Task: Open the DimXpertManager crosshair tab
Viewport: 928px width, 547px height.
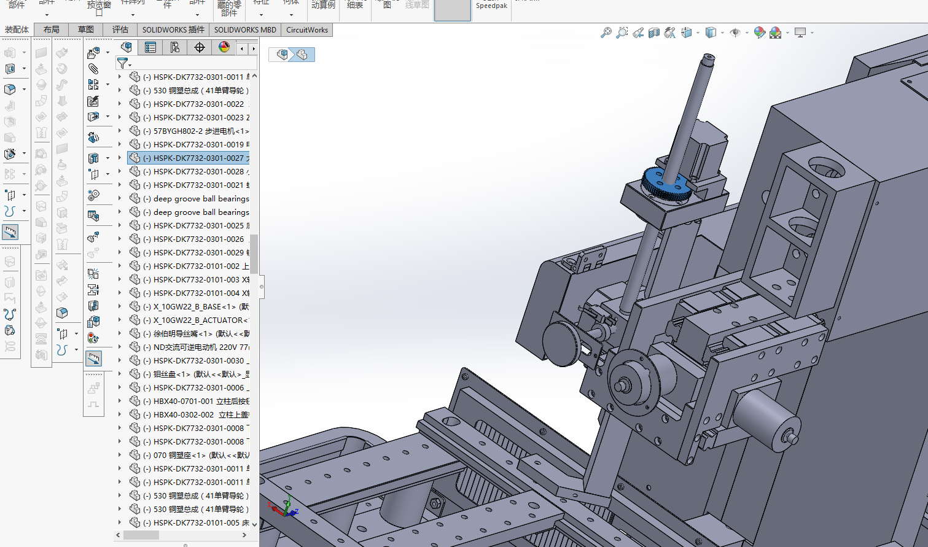Action: point(200,47)
